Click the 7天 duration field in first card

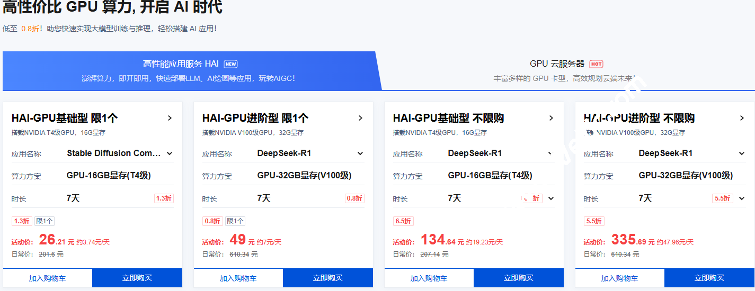pyautogui.click(x=73, y=198)
